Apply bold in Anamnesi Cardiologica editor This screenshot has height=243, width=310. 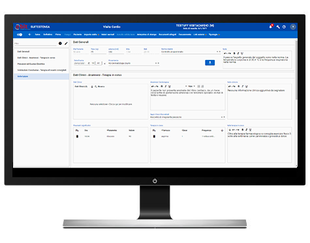point(162,87)
